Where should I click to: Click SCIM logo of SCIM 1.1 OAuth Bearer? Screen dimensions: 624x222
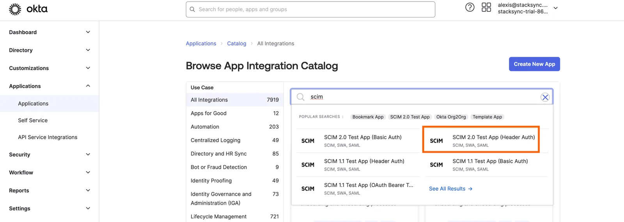click(x=308, y=189)
